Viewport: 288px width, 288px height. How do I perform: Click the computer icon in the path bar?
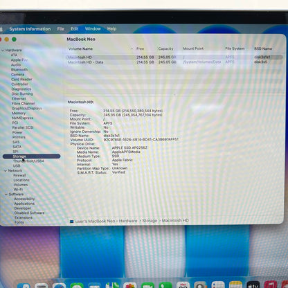tap(71, 222)
